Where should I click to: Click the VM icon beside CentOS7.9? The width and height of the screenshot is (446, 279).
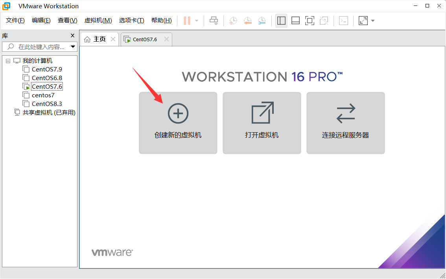tap(26, 69)
